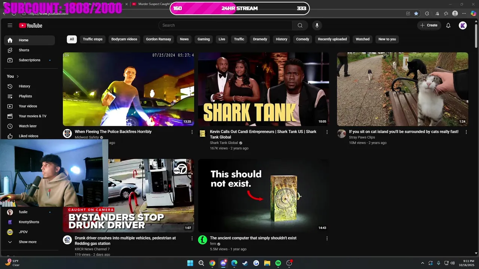Open Your movies & TV
479x269 pixels.
point(30,116)
